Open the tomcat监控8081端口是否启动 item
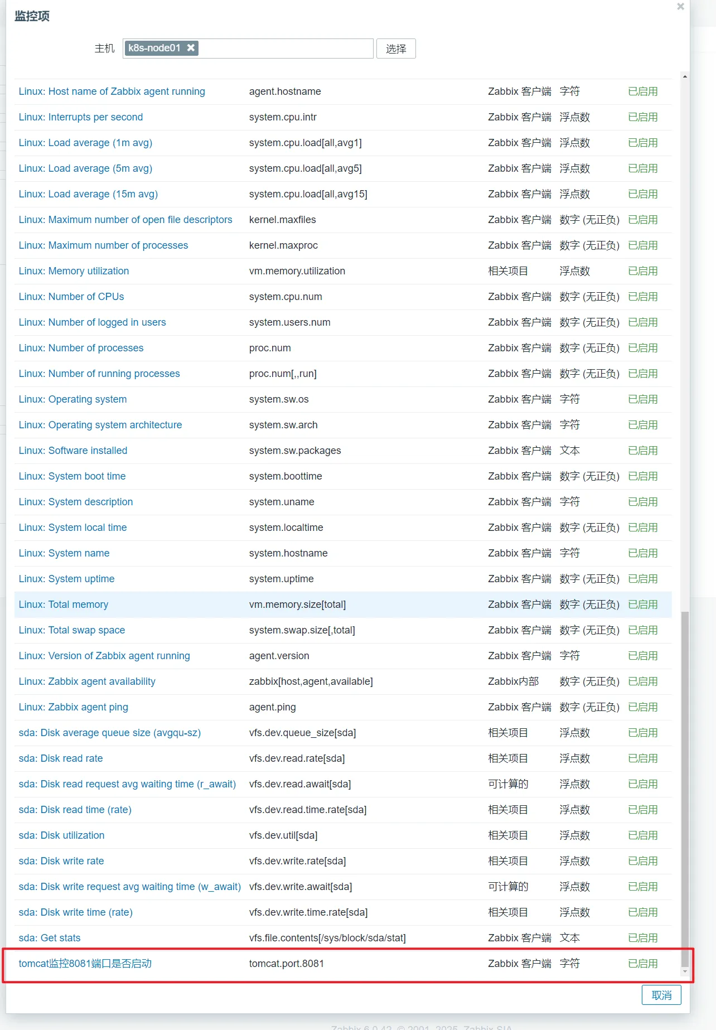Screen dimensions: 716x1030 click(85, 964)
